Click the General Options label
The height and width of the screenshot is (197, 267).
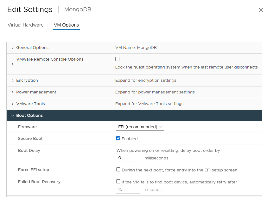(x=32, y=48)
